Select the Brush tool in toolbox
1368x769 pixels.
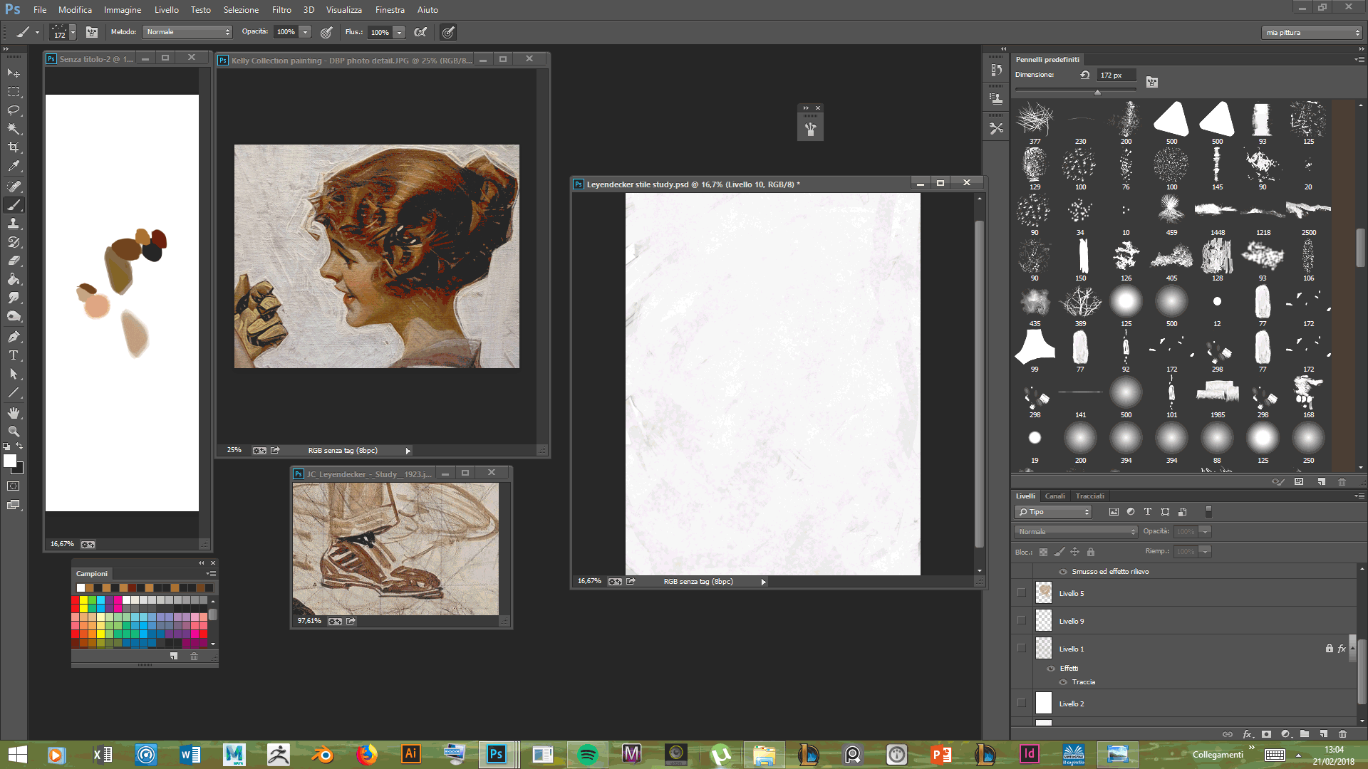14,205
